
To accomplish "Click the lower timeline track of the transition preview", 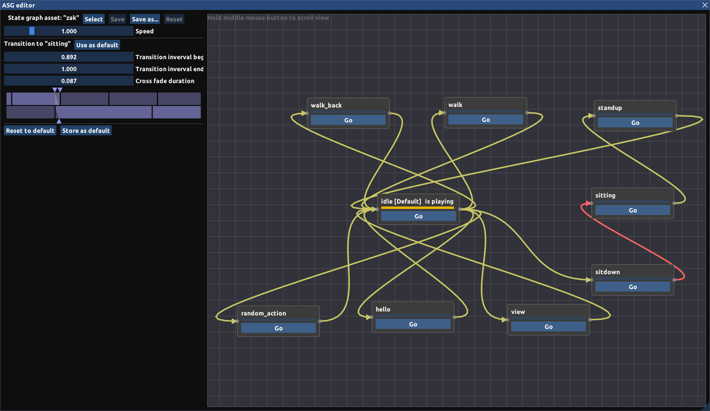I will pyautogui.click(x=104, y=112).
